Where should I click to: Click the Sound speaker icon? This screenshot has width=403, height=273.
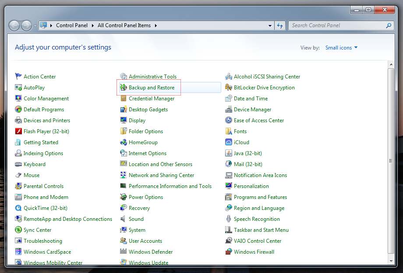(x=124, y=219)
